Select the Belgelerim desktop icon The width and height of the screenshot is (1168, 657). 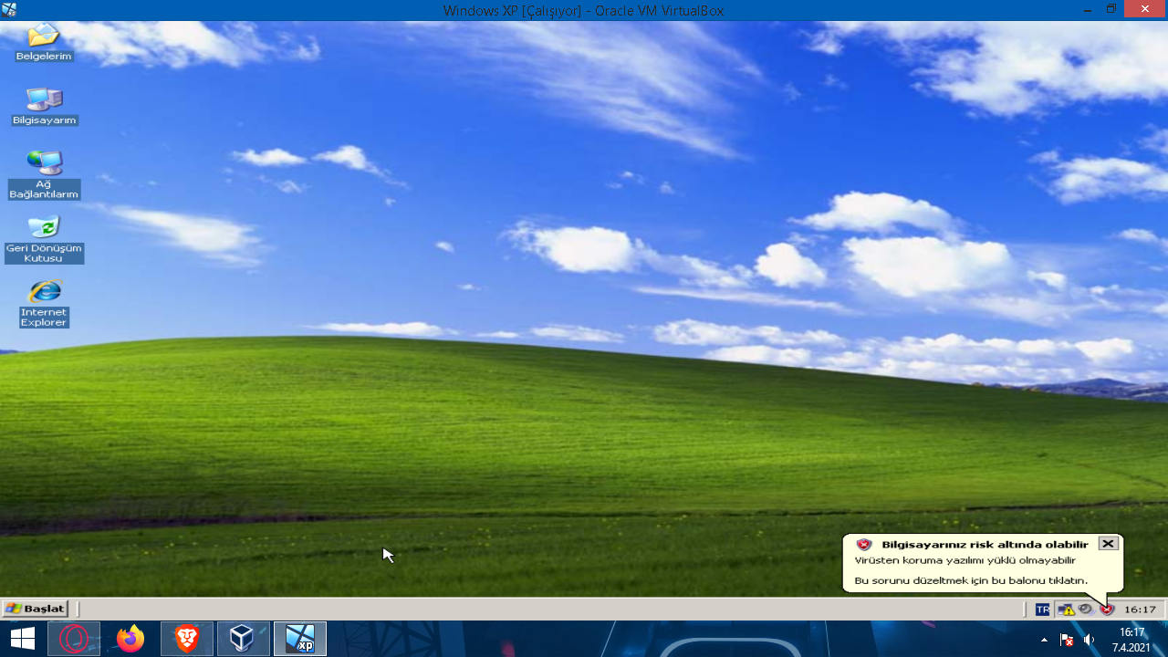pyautogui.click(x=44, y=43)
